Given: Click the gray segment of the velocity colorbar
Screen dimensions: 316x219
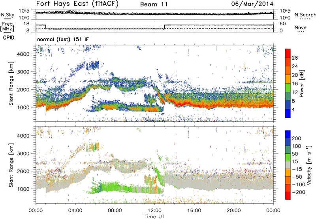Looking at the screenshot, I should coord(288,165).
